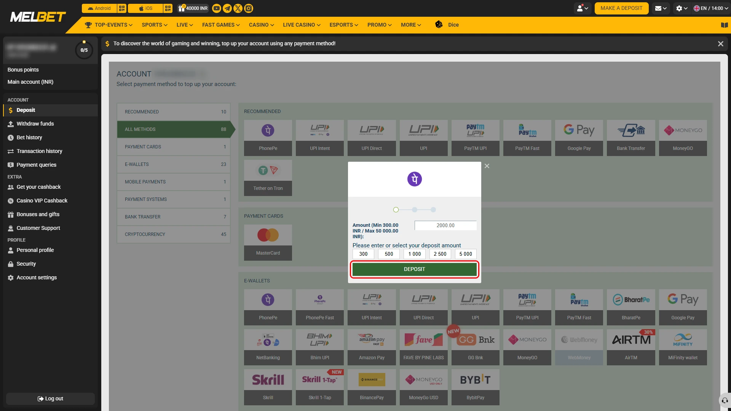Choose the 300 preset deposit amount
731x411 pixels.
click(x=363, y=254)
